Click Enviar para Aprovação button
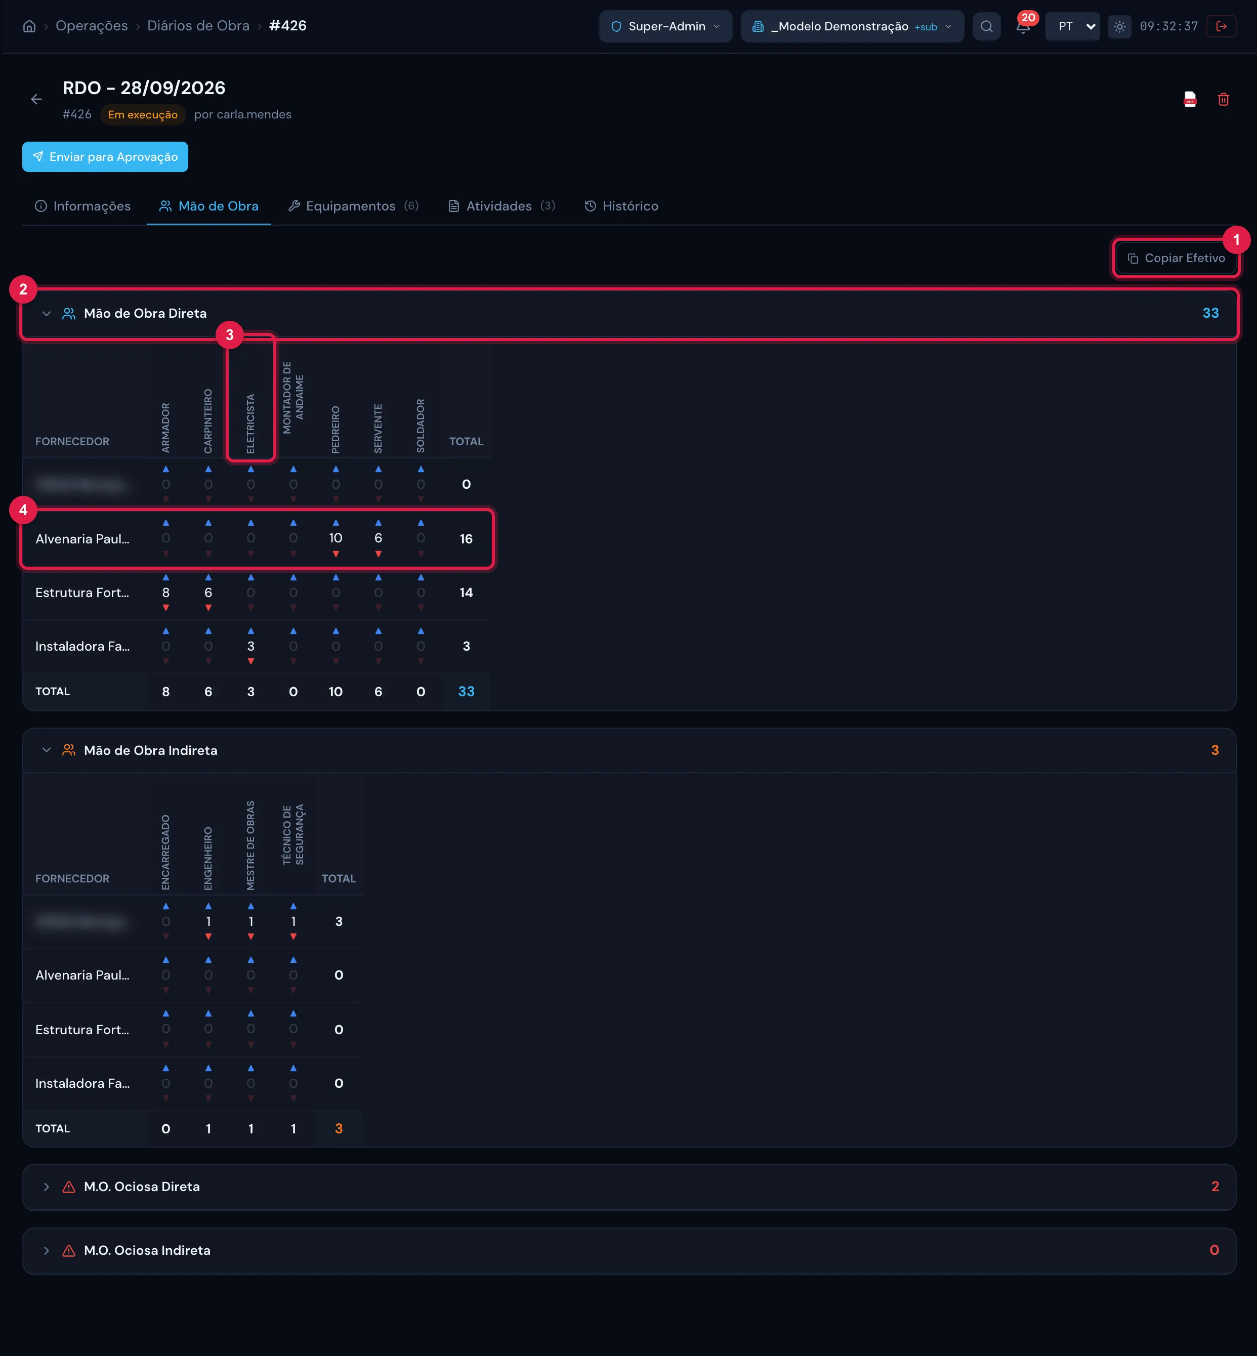The width and height of the screenshot is (1257, 1356). (x=105, y=157)
